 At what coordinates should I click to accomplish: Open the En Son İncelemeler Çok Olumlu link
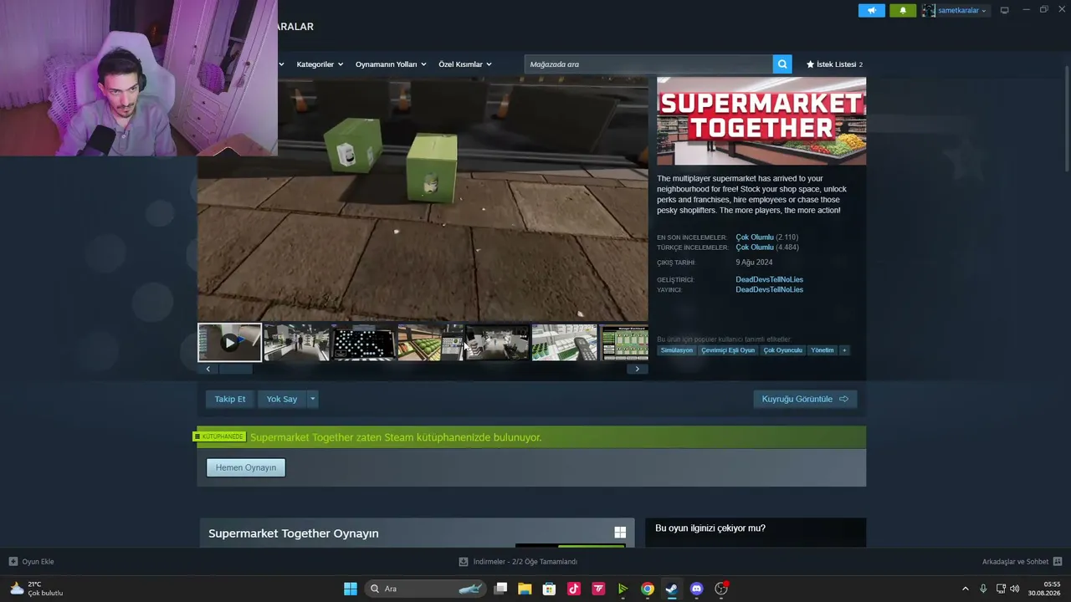755,237
